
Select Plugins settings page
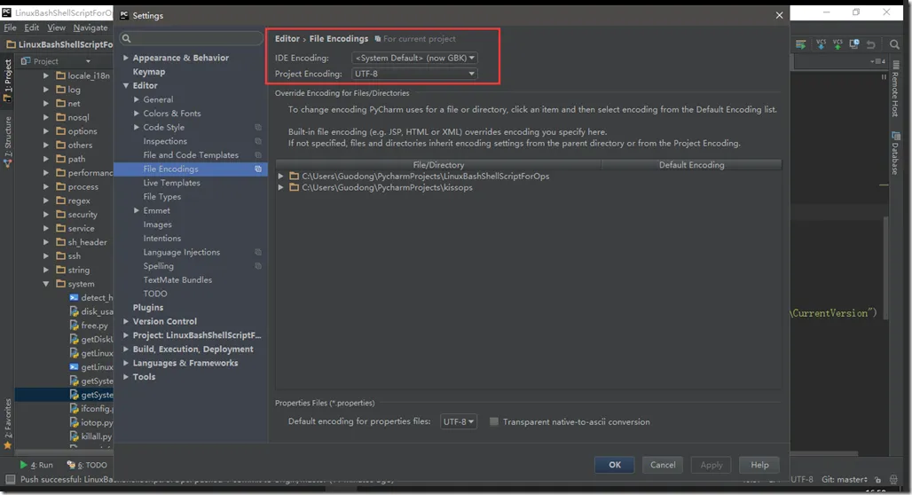(x=148, y=307)
